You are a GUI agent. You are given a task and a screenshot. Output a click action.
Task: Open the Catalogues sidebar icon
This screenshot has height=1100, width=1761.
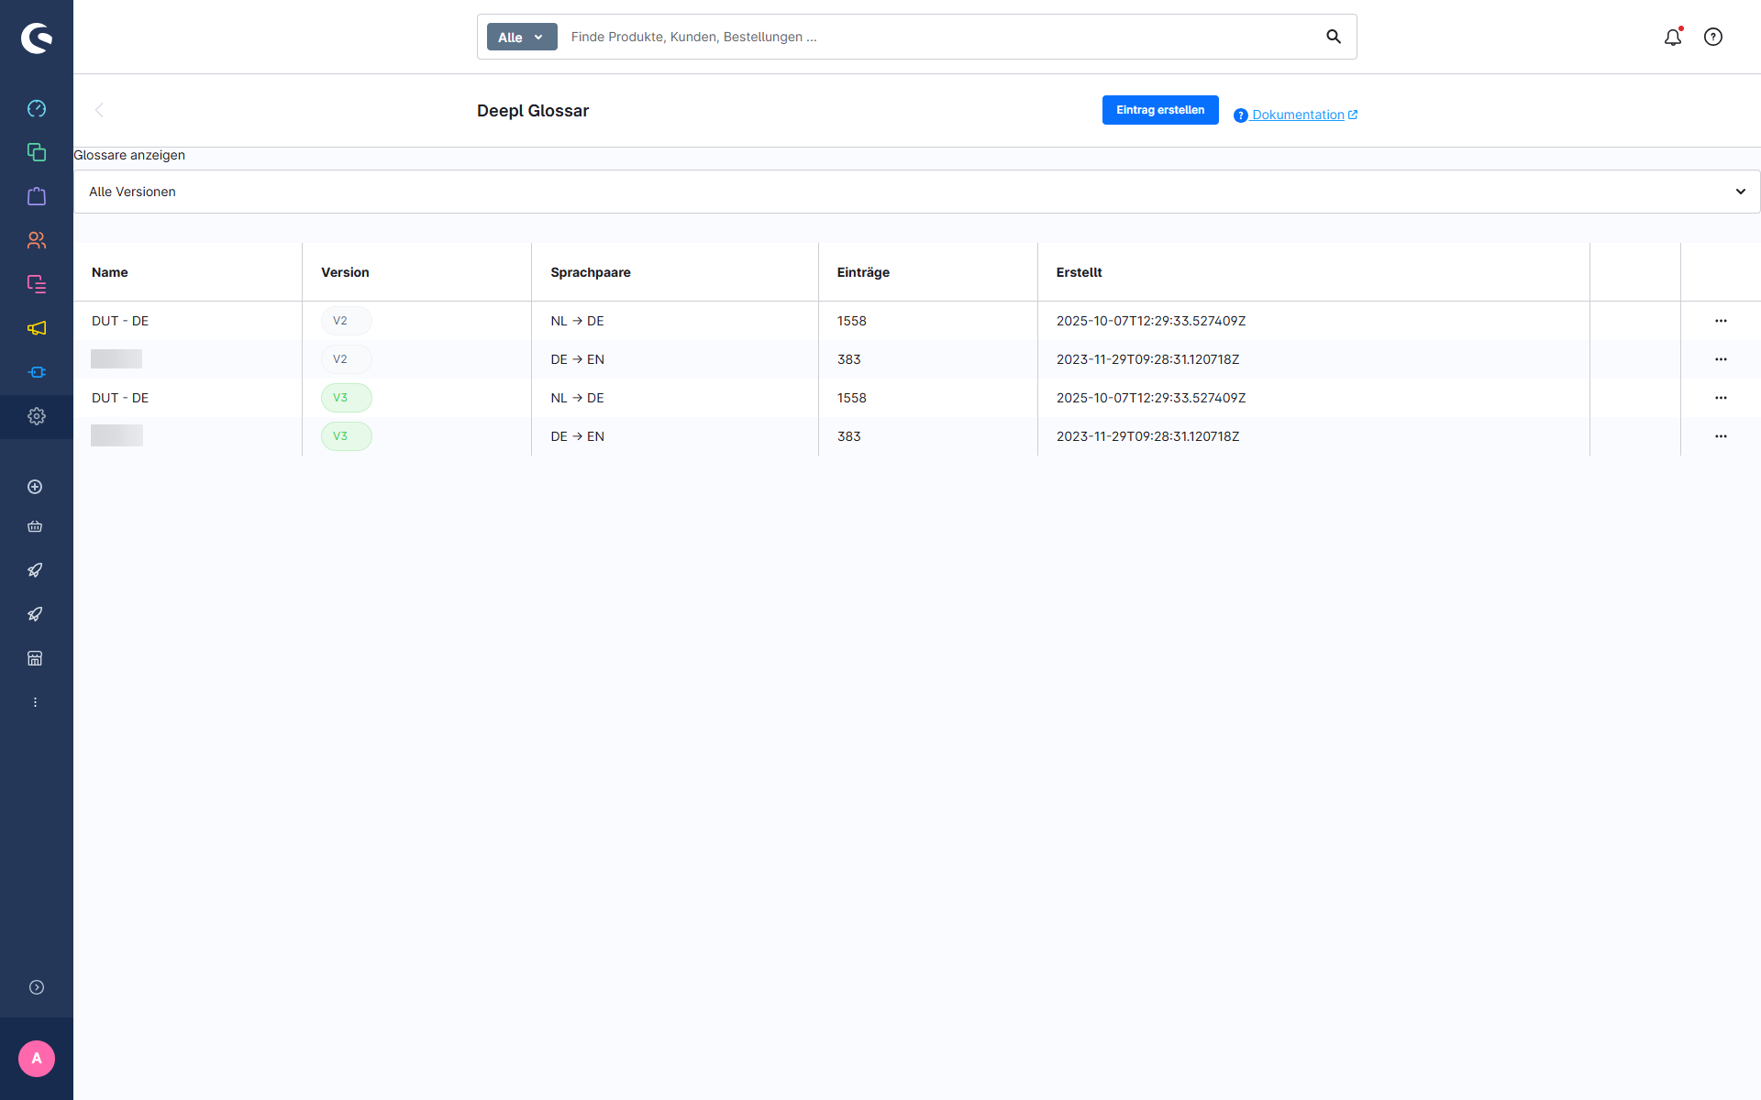click(37, 152)
